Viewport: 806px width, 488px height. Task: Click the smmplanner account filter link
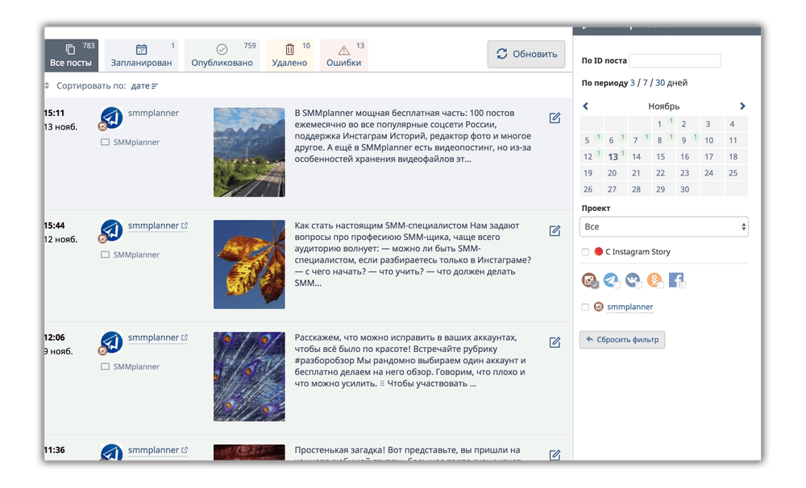point(629,307)
